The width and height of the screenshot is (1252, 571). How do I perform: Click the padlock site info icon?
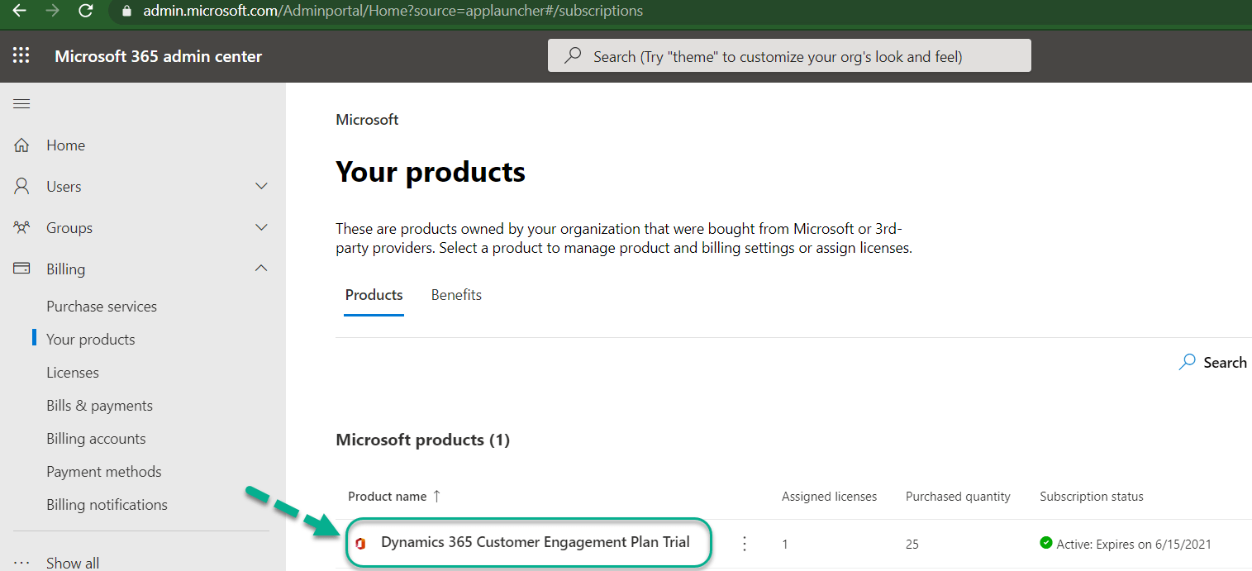pos(126,11)
